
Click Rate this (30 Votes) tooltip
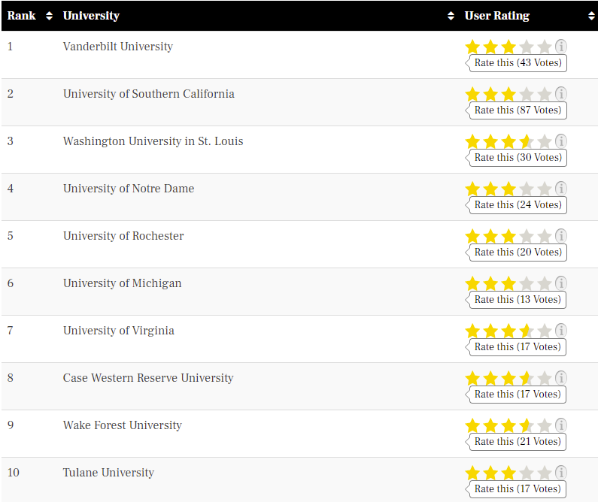[518, 158]
